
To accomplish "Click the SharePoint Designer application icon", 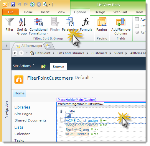I will pos(5,4).
